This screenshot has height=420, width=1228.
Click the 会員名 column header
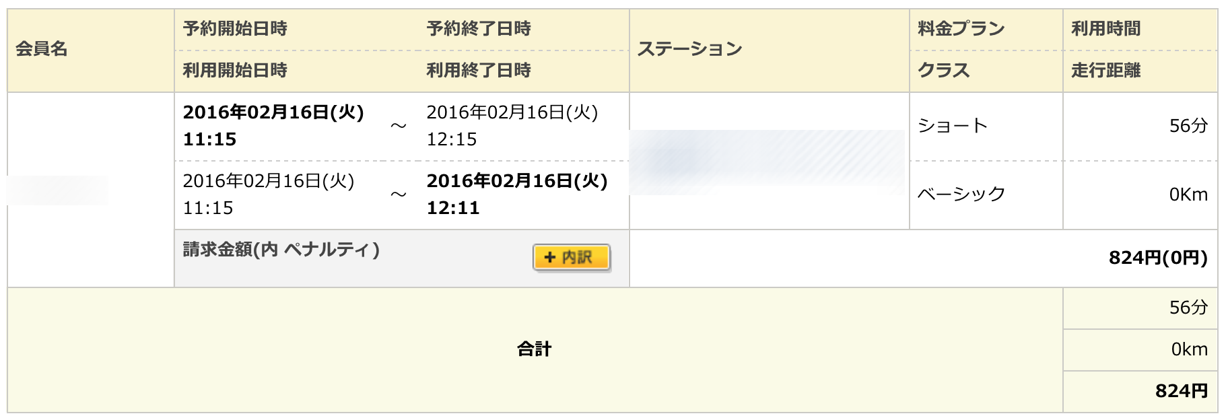tap(42, 49)
